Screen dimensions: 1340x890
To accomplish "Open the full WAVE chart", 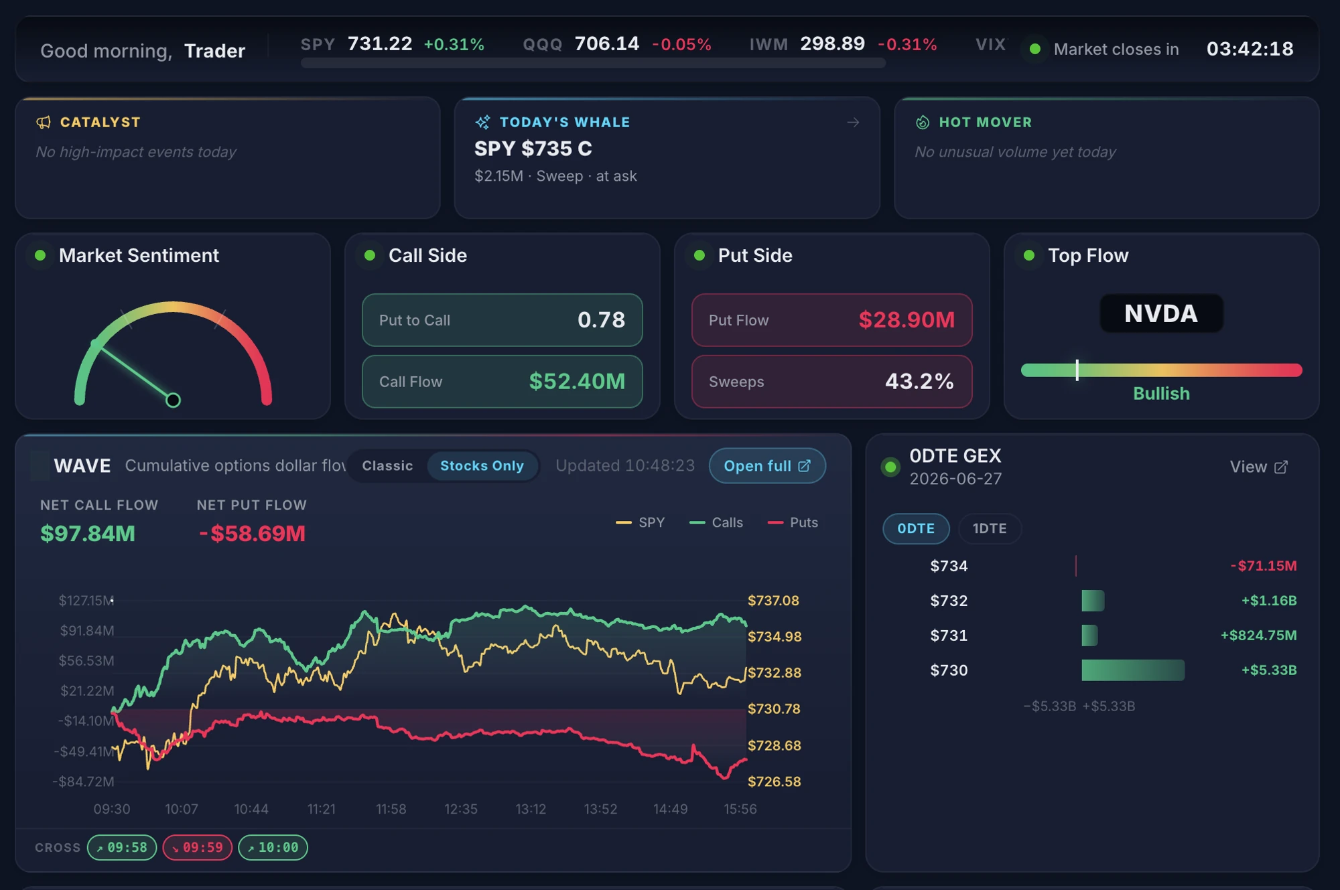I will click(x=767, y=465).
